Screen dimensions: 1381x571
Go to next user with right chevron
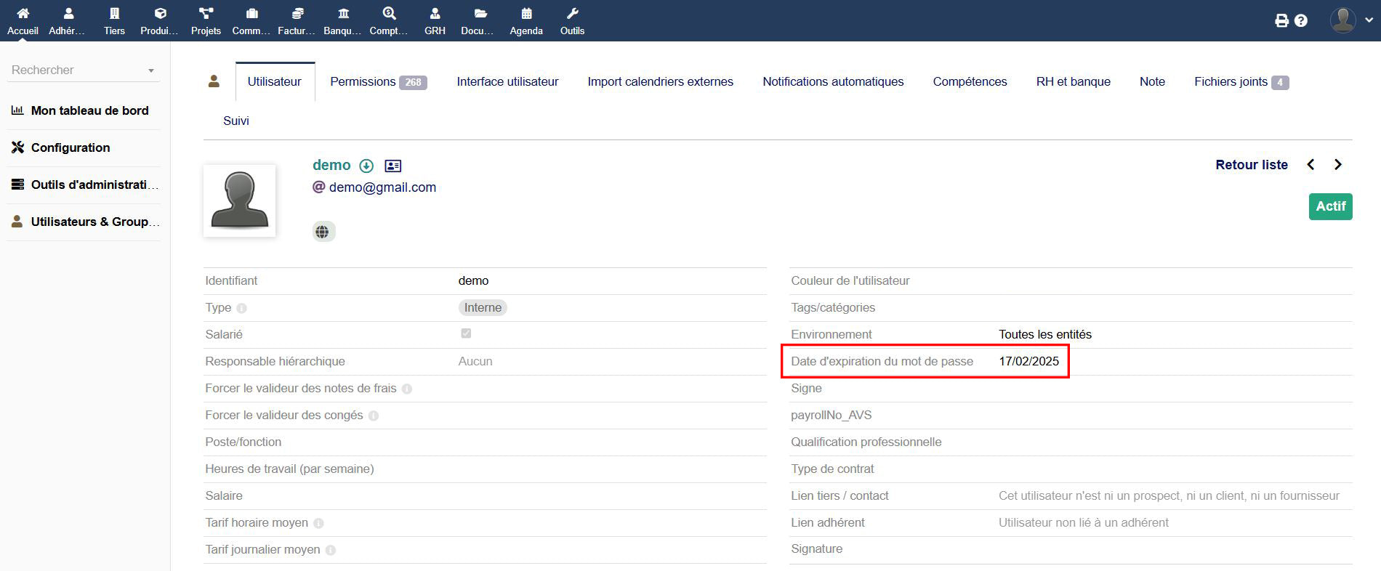click(x=1337, y=165)
